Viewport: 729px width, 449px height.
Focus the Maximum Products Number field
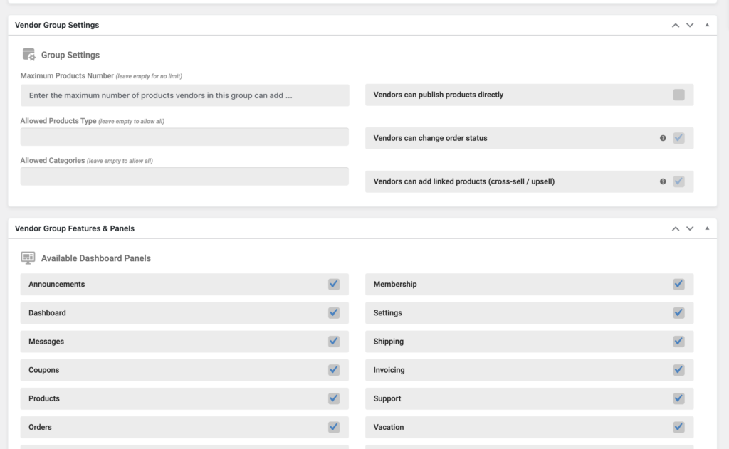(x=184, y=95)
